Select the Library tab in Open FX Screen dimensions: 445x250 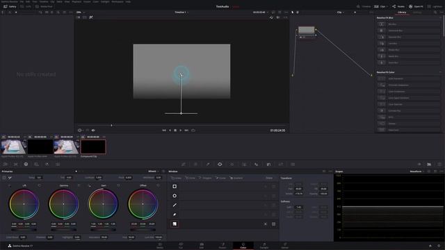[402, 12]
